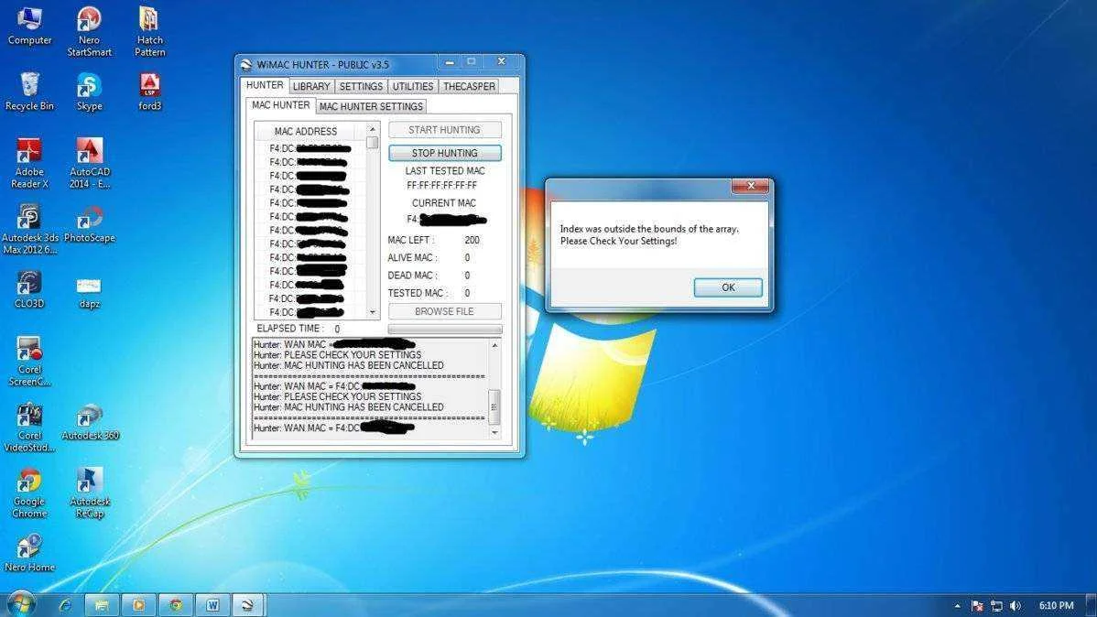The image size is (1097, 617).
Task: Show hidden tray icons arrow
Action: pos(957,606)
